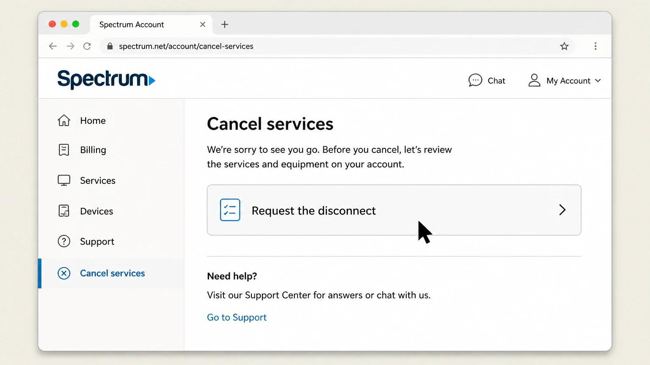Click the checklist icon on disconnect card
The image size is (650, 365).
[x=230, y=210]
